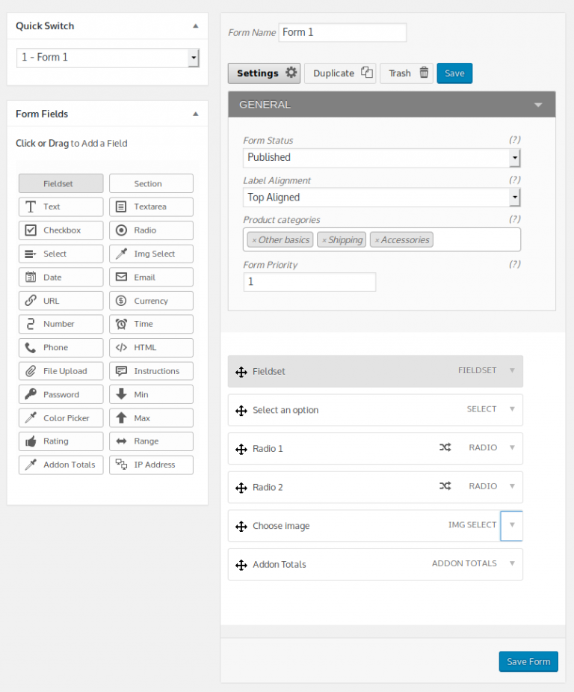Click the Save Form button
574x692 pixels.
pos(528,661)
